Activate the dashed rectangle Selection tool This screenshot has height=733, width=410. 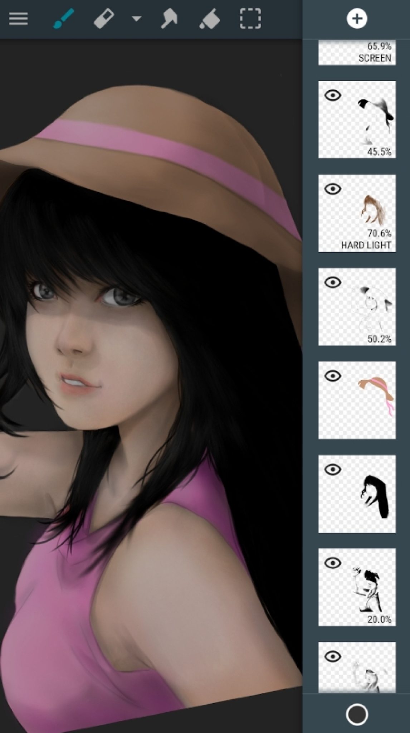click(250, 19)
